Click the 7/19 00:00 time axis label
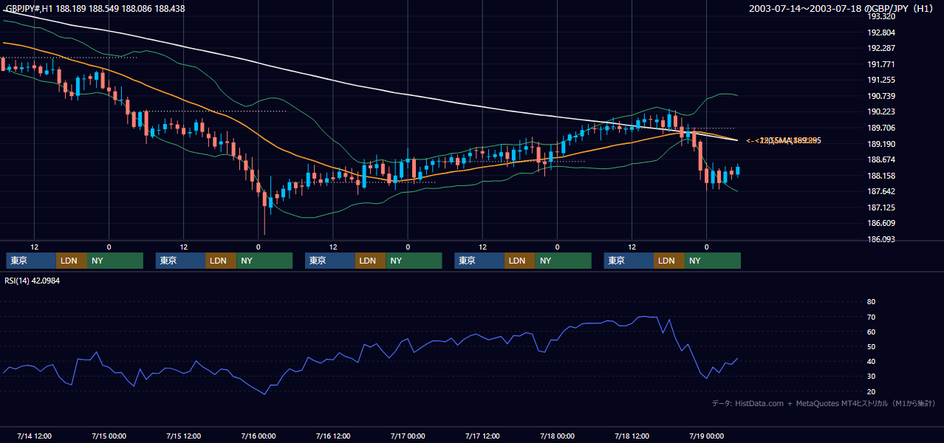The width and height of the screenshot is (944, 443). (x=706, y=436)
